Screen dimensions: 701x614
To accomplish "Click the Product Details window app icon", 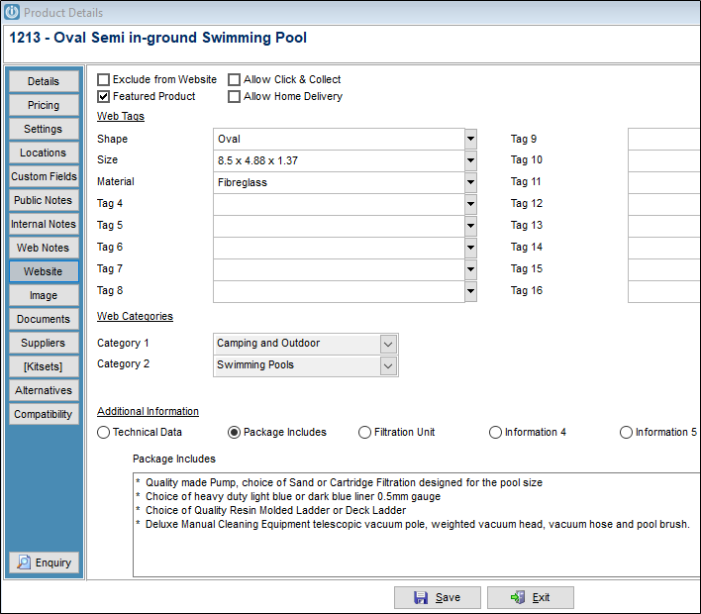I will click(12, 12).
